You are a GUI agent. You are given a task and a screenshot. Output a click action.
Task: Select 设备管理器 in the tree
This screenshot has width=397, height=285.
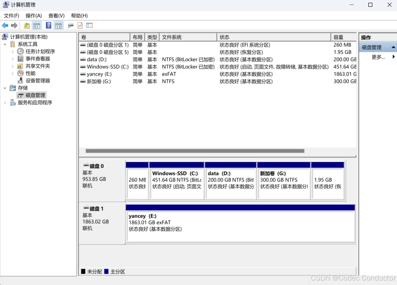click(x=38, y=81)
